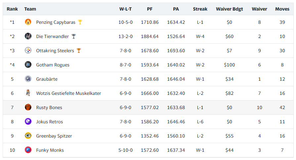The width and height of the screenshot is (296, 160).
Task: Open the Wotzis Gestiefelte Muskelkater team link
Action: 68,93
